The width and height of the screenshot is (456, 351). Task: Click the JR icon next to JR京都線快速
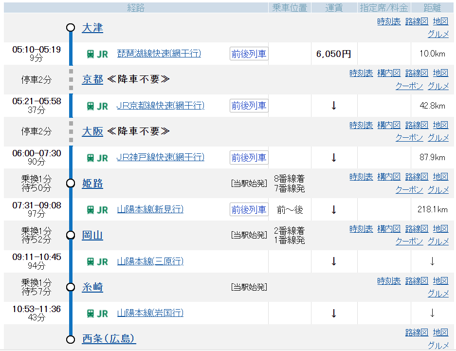click(x=97, y=106)
